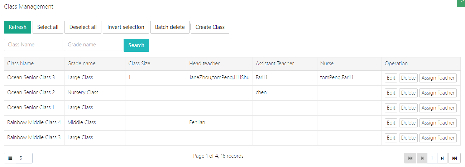Go to the previous page icon
465x167 pixels.
[x=422, y=158]
